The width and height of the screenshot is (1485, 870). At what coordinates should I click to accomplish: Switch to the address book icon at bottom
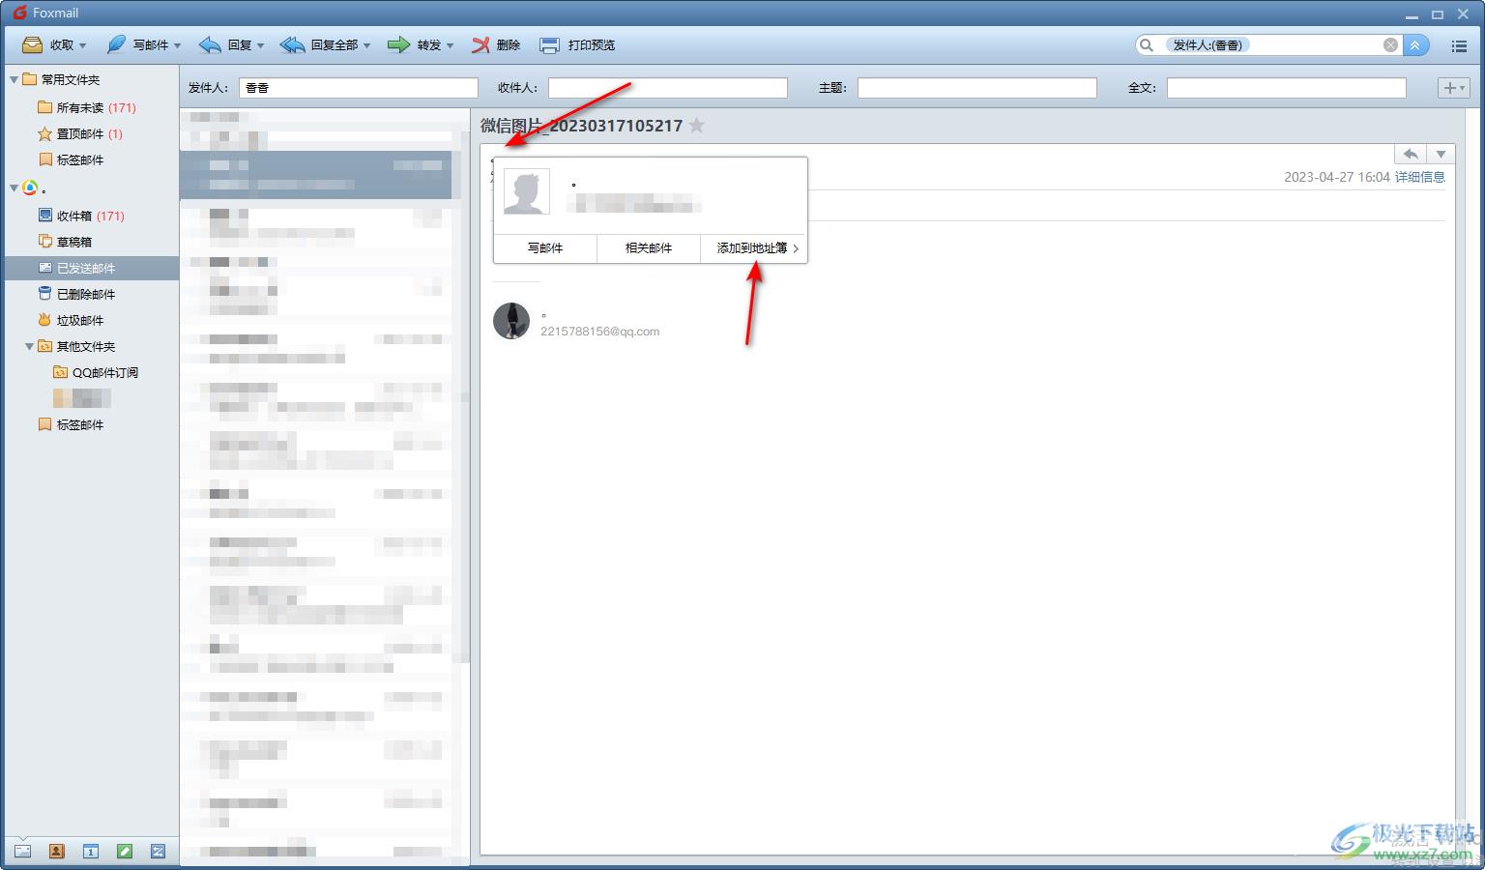tap(56, 852)
